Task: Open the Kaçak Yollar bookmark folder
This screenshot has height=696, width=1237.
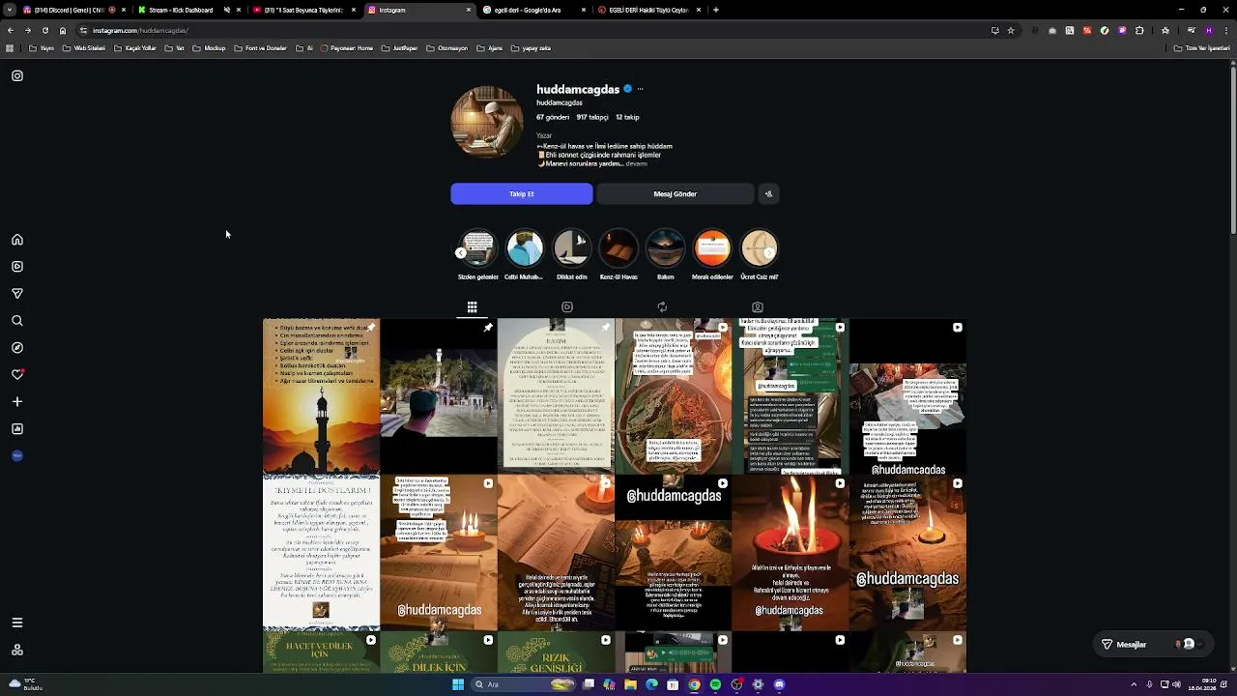Action: pyautogui.click(x=134, y=48)
